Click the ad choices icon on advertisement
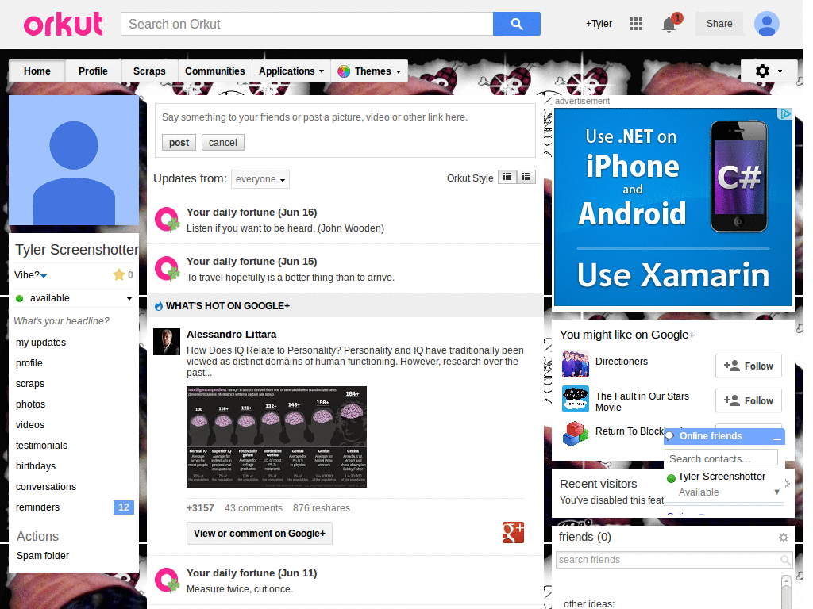Image resolution: width=813 pixels, height=609 pixels. tap(786, 113)
